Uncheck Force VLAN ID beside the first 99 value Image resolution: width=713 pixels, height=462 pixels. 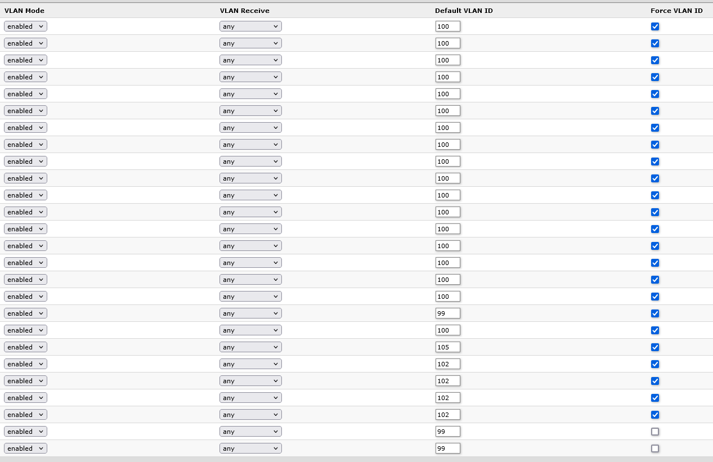tap(655, 313)
